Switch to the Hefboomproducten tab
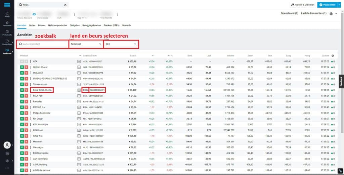344x175 pixels. (x=58, y=26)
